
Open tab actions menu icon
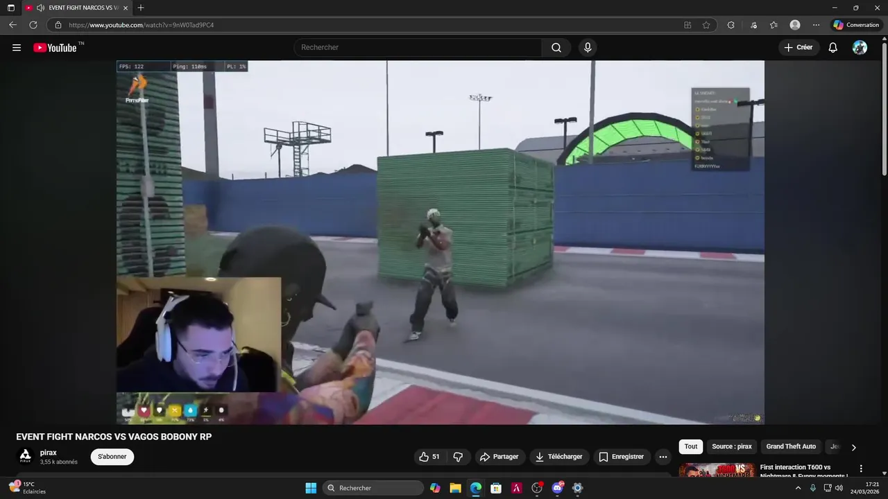coord(10,8)
